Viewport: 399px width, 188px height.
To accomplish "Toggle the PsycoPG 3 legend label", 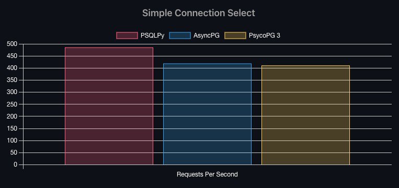I will (265, 36).
